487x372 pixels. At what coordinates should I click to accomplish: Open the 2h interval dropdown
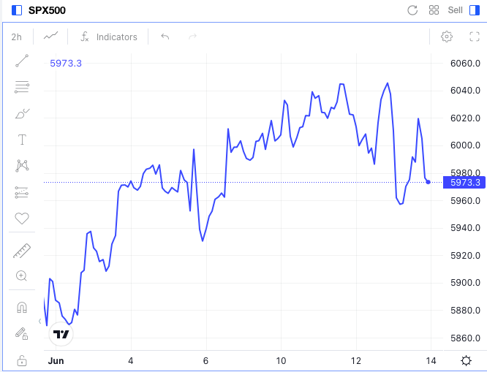(17, 37)
